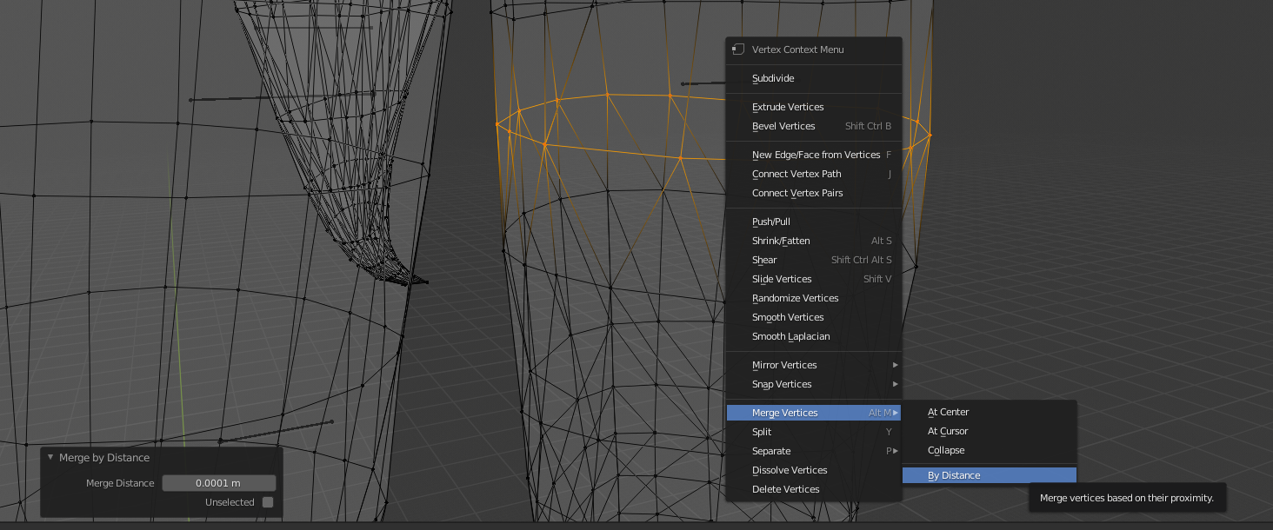Click the Subdivide menu entry
Screen dimensions: 1273x530
[x=814, y=78]
